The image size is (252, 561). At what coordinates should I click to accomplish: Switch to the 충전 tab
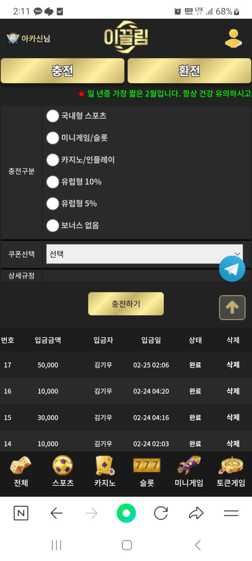pyautogui.click(x=63, y=71)
